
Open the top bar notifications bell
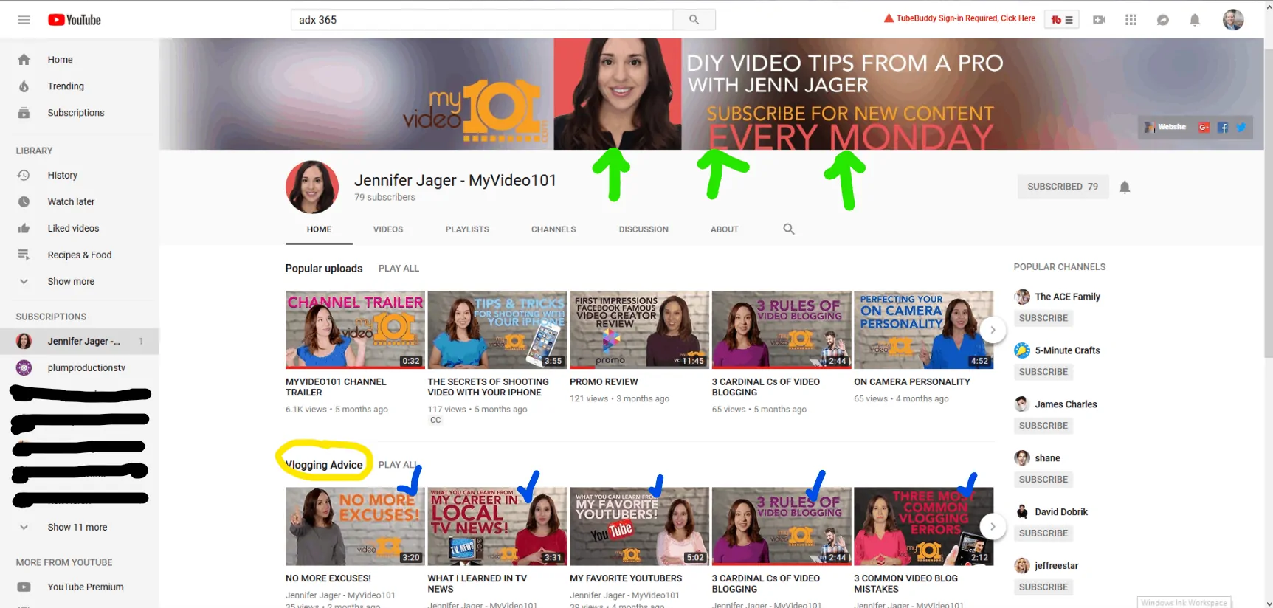point(1195,20)
